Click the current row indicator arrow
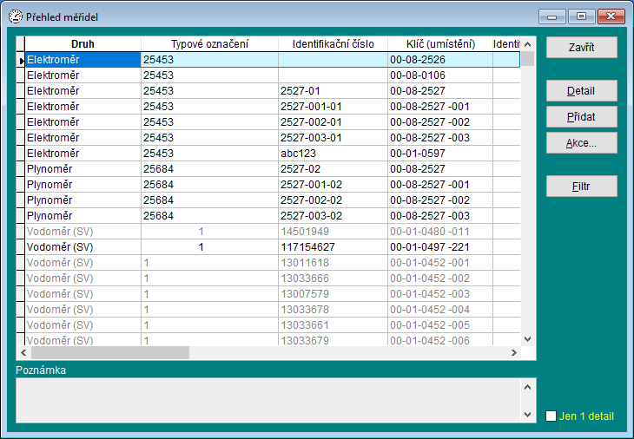 (x=20, y=60)
